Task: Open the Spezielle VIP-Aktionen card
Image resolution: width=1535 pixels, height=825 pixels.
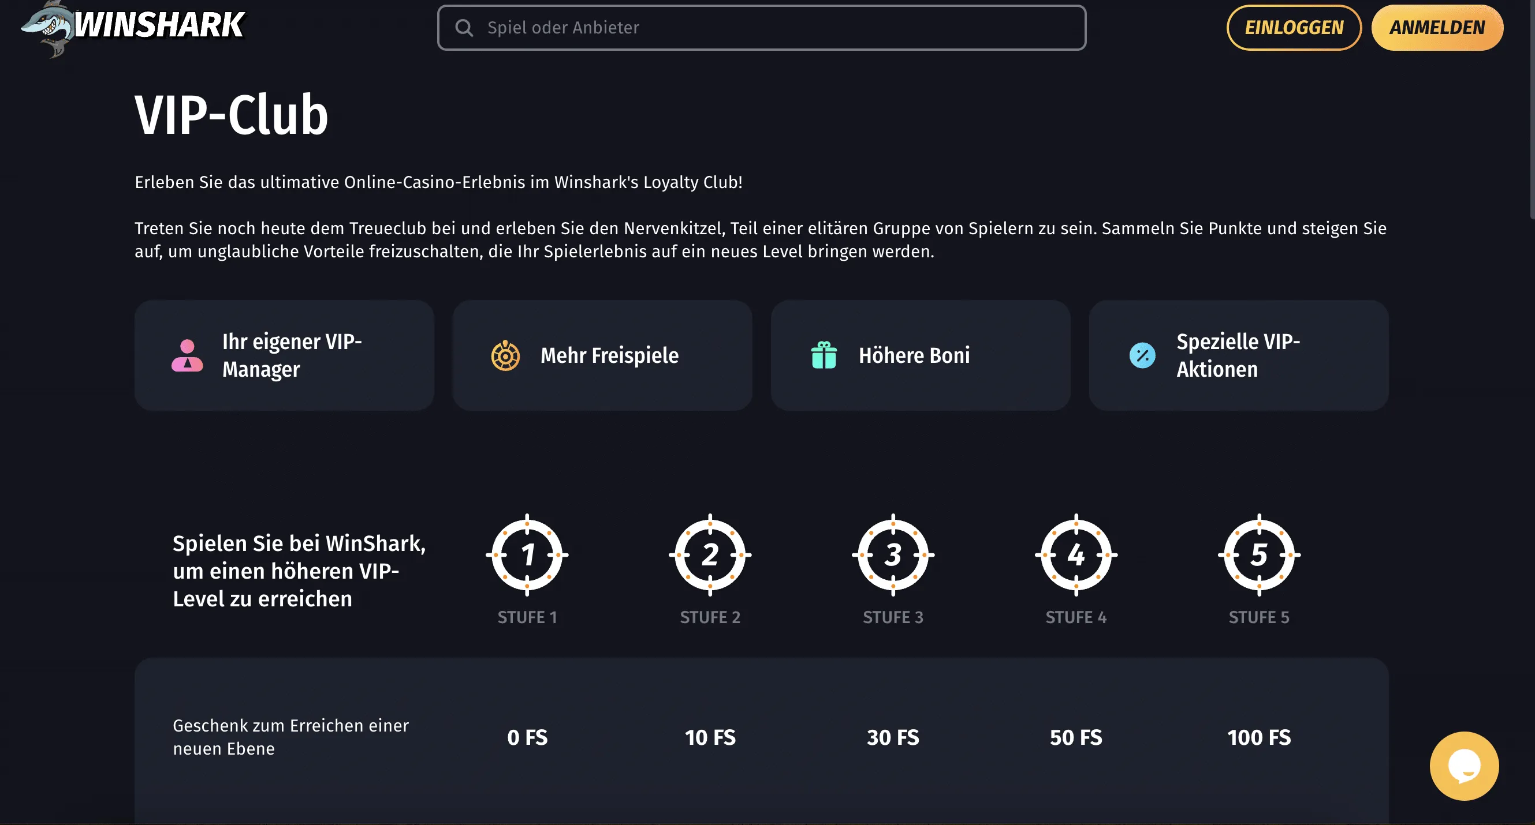Action: click(x=1239, y=355)
